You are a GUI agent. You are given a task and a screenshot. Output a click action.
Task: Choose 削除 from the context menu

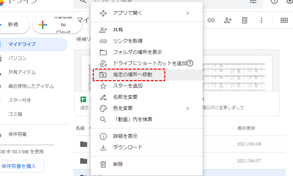pyautogui.click(x=147, y=164)
